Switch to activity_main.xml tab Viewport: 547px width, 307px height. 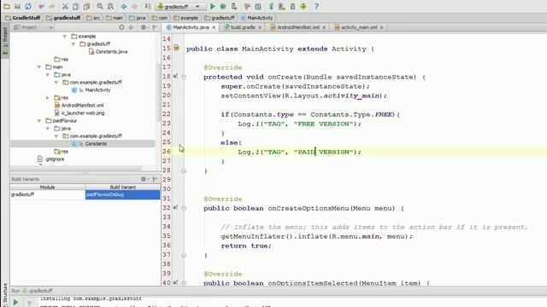[x=359, y=27]
